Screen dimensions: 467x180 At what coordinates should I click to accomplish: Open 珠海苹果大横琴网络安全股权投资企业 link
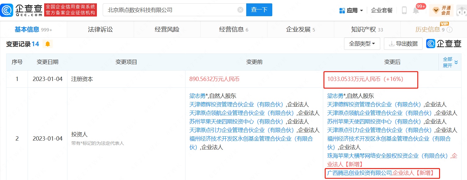[389, 156]
